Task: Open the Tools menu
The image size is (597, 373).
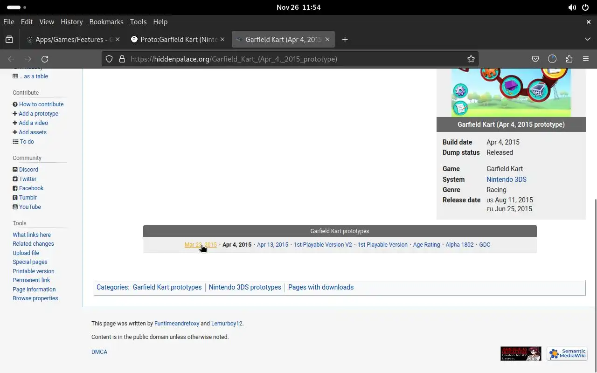Action: [138, 22]
